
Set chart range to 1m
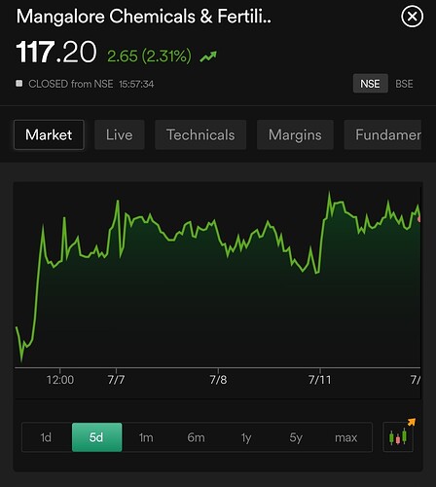pos(146,437)
